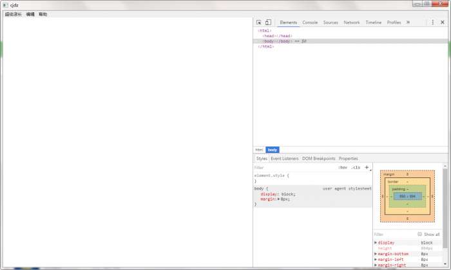Select html in the breadcrumb bar

coord(259,150)
